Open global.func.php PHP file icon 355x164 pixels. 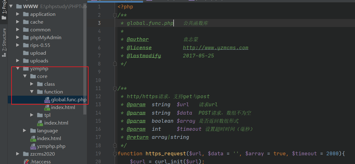(x=47, y=100)
